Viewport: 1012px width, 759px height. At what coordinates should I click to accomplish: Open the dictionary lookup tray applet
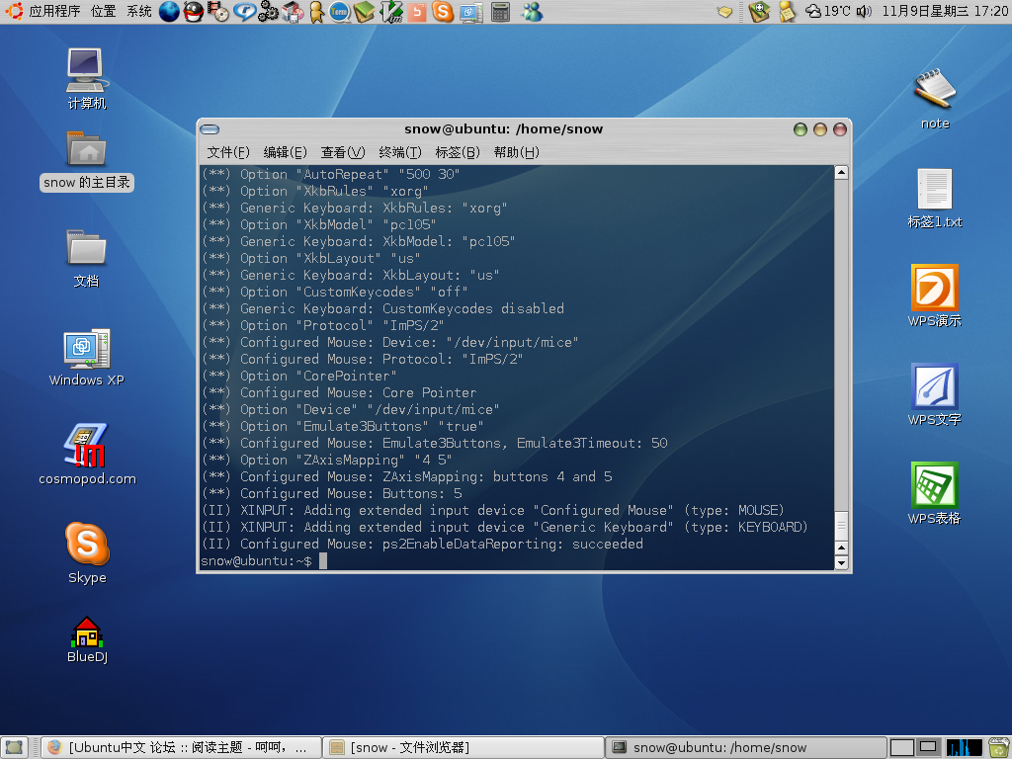759,11
